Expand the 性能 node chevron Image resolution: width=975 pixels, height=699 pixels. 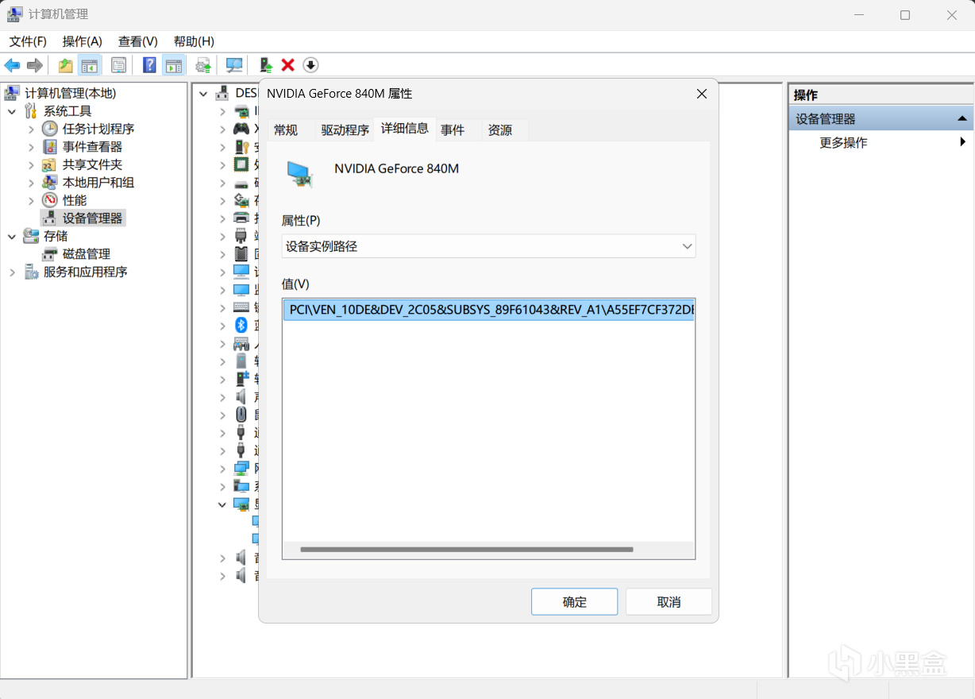[x=31, y=200]
